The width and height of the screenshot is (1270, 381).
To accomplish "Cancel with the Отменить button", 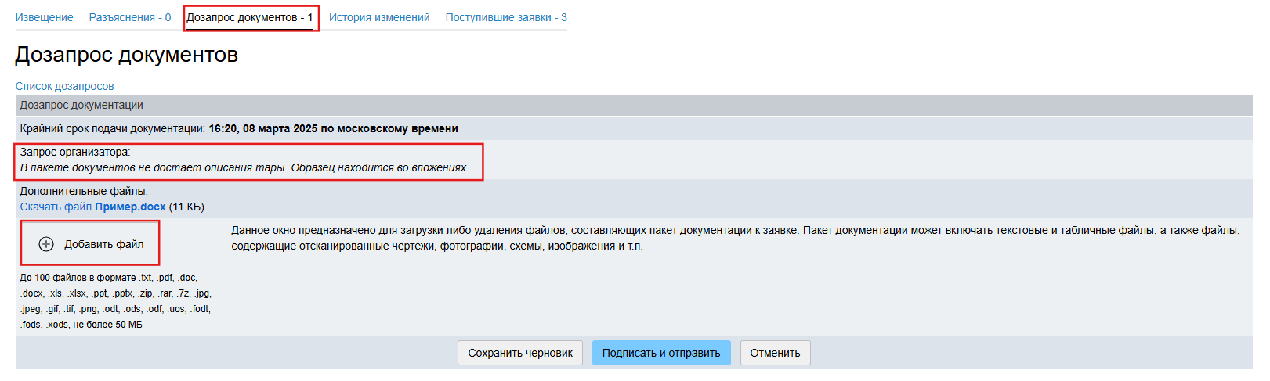I will 775,353.
